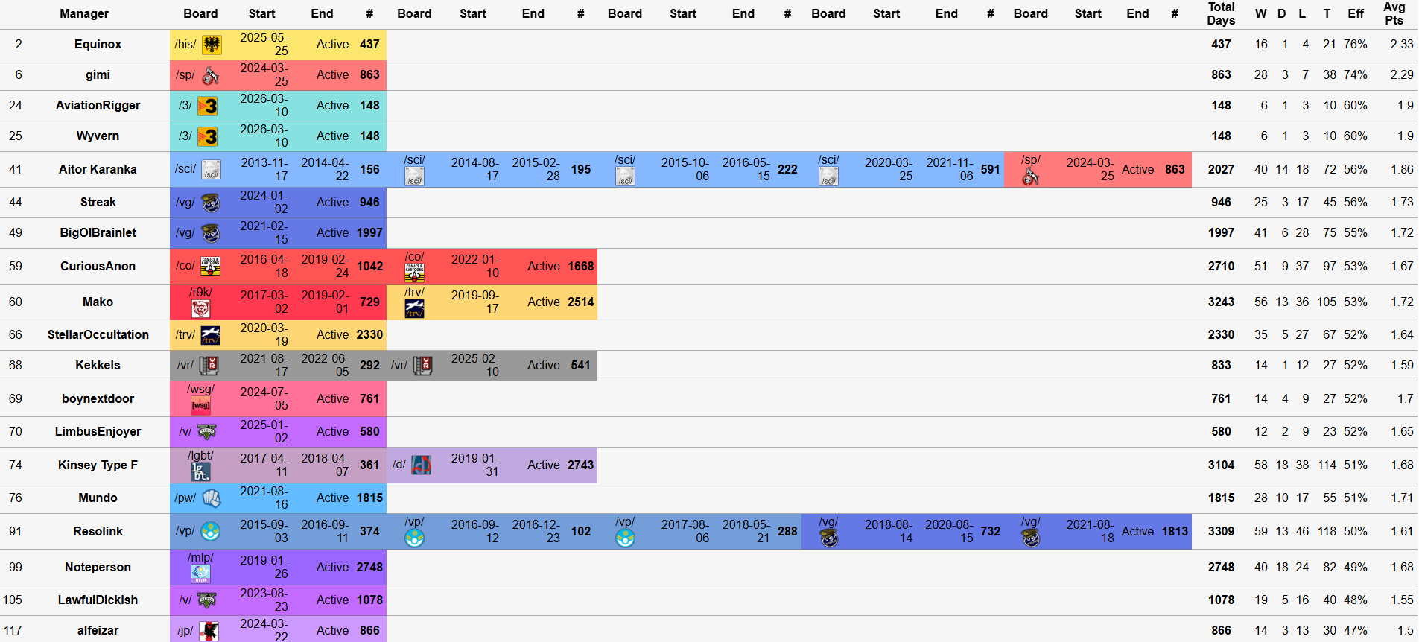Select the /lgbt/ logo in Kinsey Type F row
Screen dimensions: 1419x642
200,471
